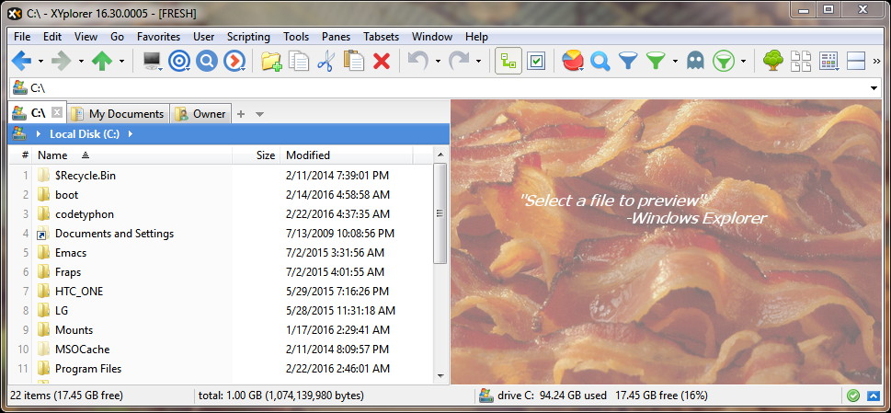Toggle the Ghost Filter icon
The image size is (891, 413).
pos(695,61)
